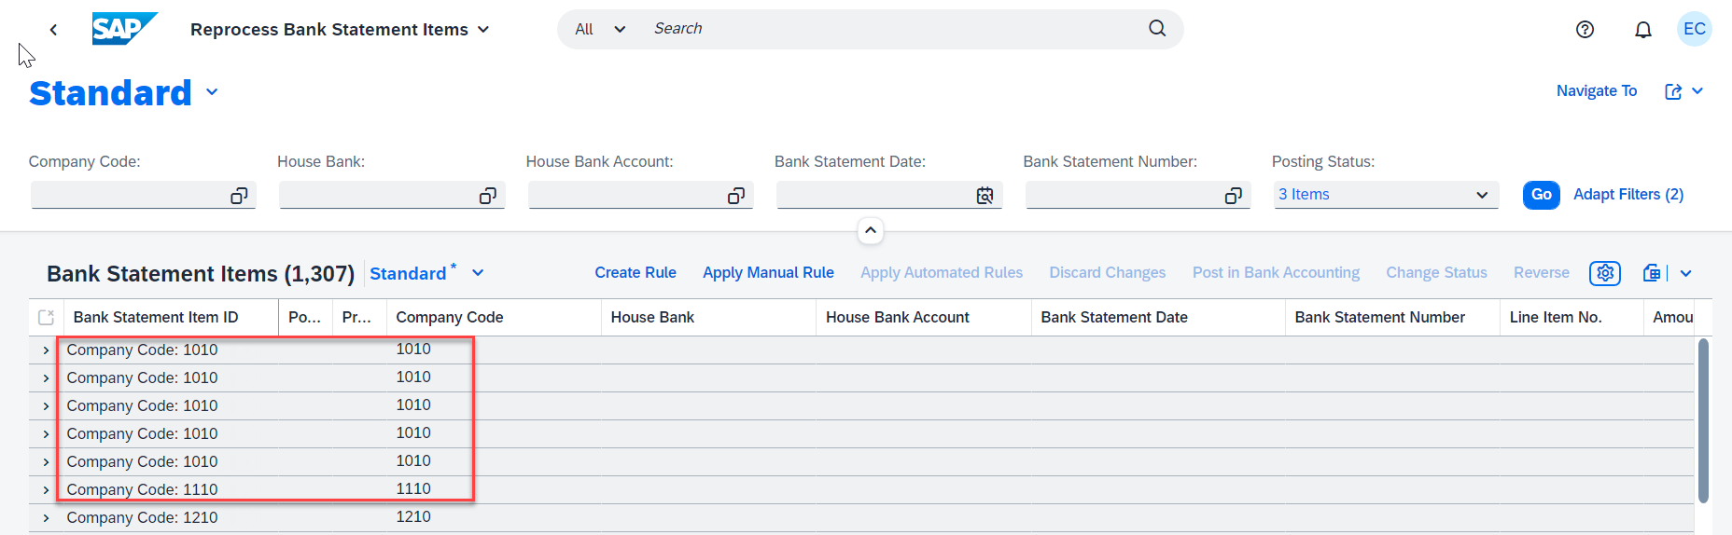This screenshot has height=535, width=1732.
Task: Open the EC user profile avatar
Action: click(1695, 29)
